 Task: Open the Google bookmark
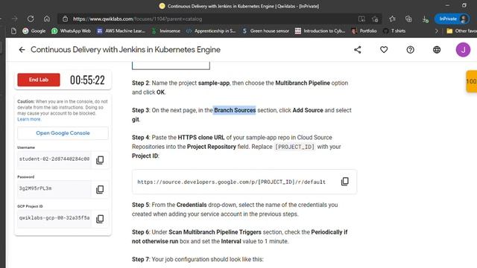(x=34, y=31)
